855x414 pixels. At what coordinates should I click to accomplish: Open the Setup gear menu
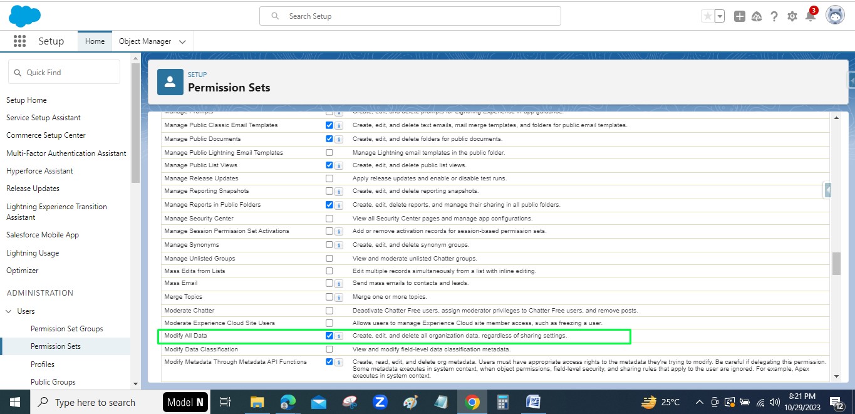792,16
